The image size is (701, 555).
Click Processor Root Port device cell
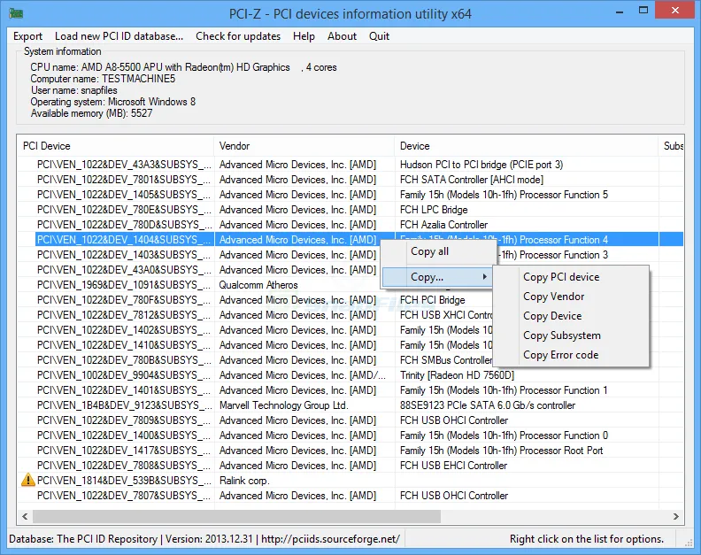pyautogui.click(x=502, y=451)
